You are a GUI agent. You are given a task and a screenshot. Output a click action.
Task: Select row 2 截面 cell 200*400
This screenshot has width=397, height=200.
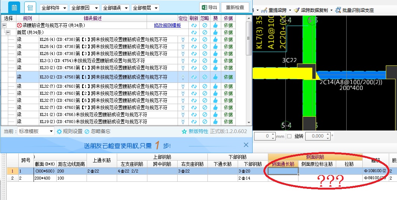[x=45, y=178]
